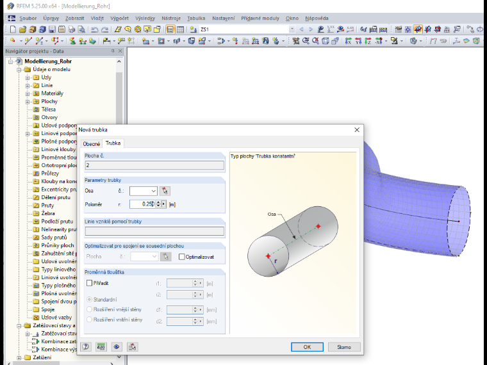
Task: Expand the Zatížení tree node
Action: click(19, 357)
